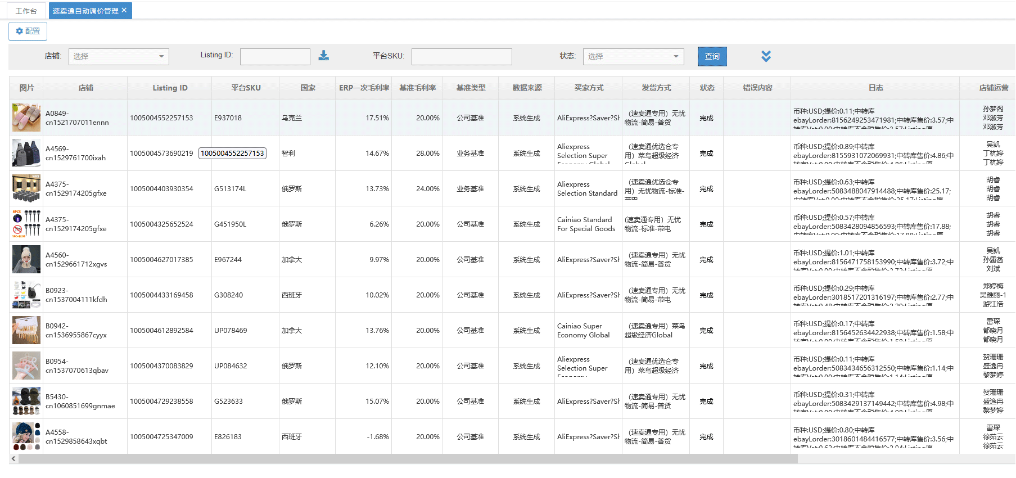This screenshot has height=478, width=1016.
Task: Open slippers product thumbnail in first row
Action: (x=26, y=118)
